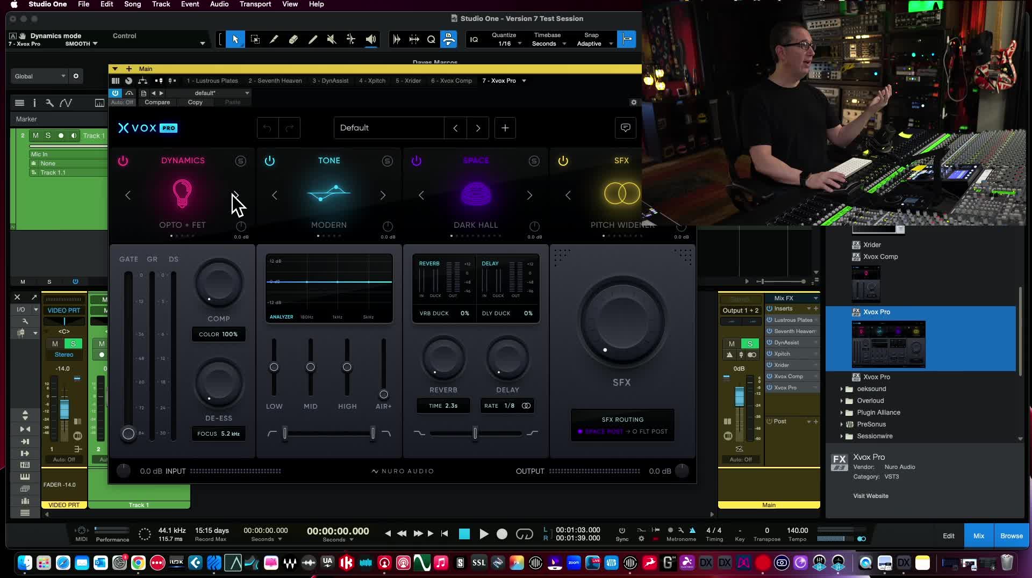This screenshot has width=1032, height=578.
Task: Go to next Xvox preset
Action: pyautogui.click(x=478, y=128)
